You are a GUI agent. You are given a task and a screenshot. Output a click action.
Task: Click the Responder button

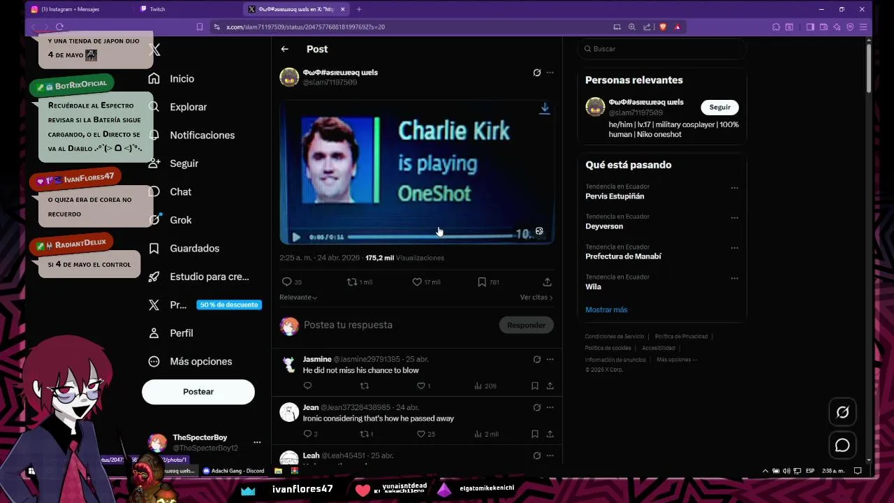point(526,325)
